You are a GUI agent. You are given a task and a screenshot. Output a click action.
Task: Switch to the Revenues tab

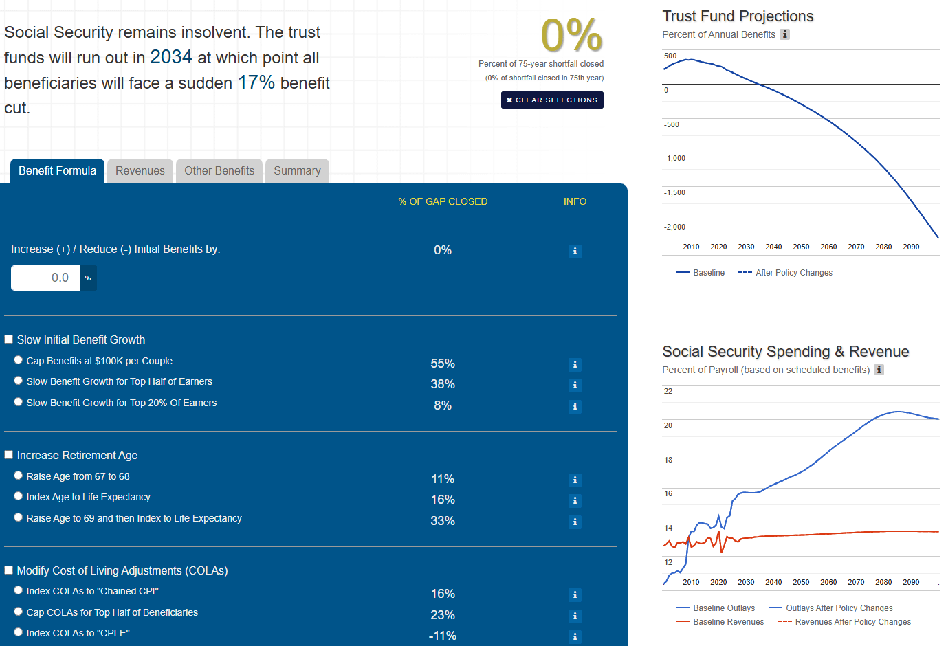tap(140, 171)
